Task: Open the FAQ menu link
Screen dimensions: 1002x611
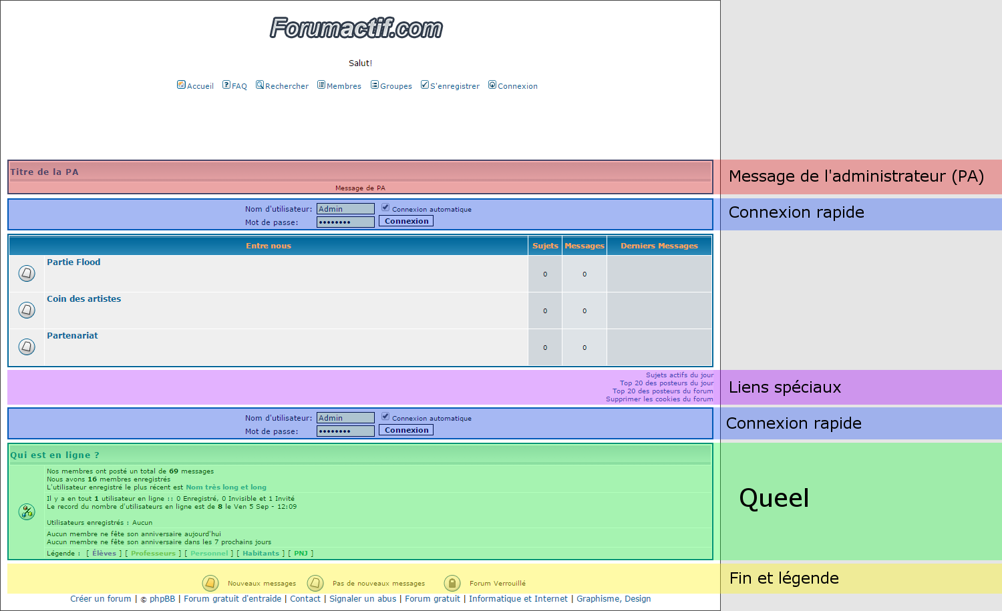Action: [239, 86]
